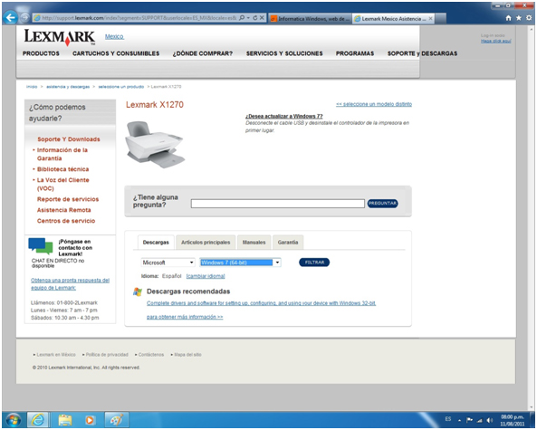Open ¿DÓNDE COMPRAR? menu
537x430 pixels.
(203, 53)
